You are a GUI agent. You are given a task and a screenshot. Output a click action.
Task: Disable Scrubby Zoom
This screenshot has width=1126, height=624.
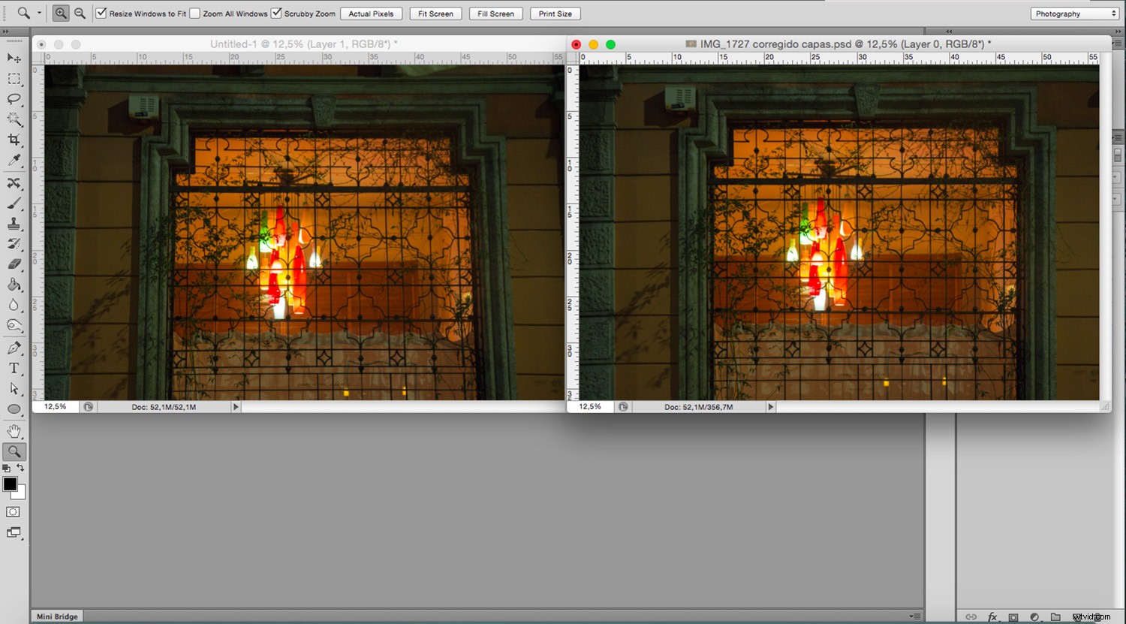click(276, 13)
